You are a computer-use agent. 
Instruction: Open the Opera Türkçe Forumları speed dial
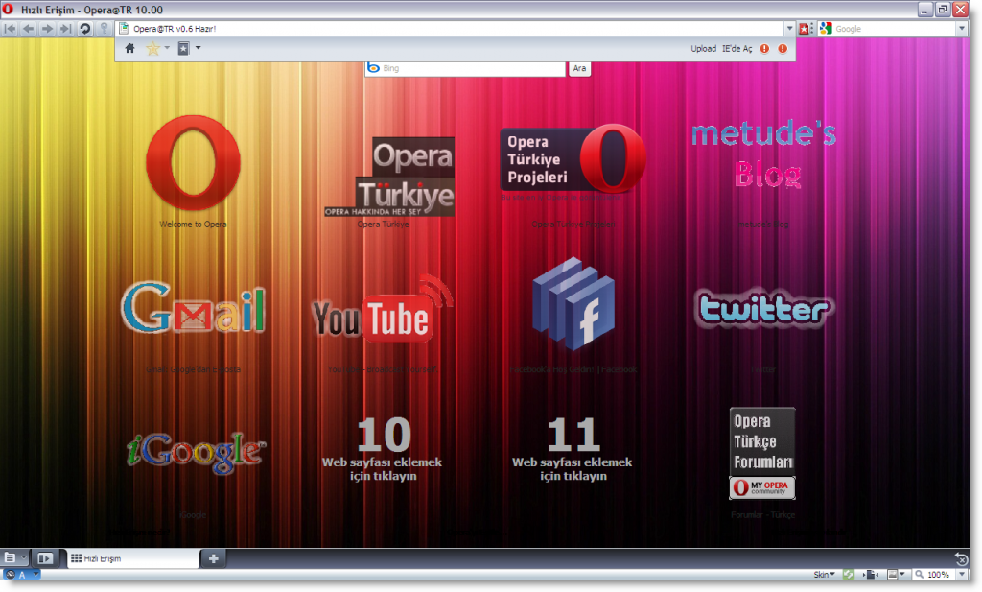click(x=762, y=454)
